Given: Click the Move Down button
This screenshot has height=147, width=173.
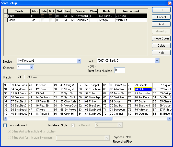Looking at the screenshot, I should 161,38.
